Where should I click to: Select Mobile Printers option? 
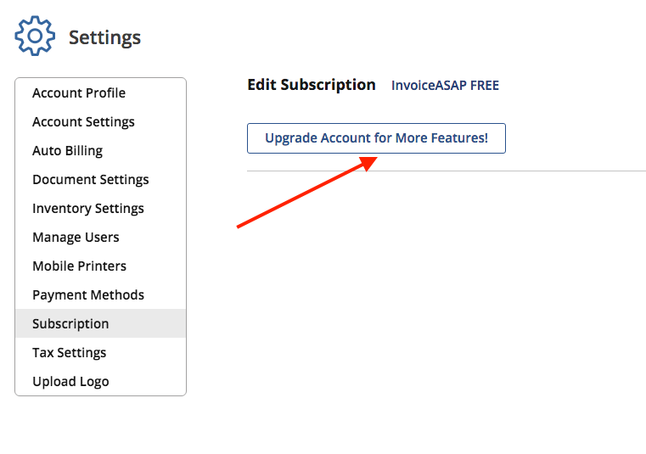coord(79,266)
